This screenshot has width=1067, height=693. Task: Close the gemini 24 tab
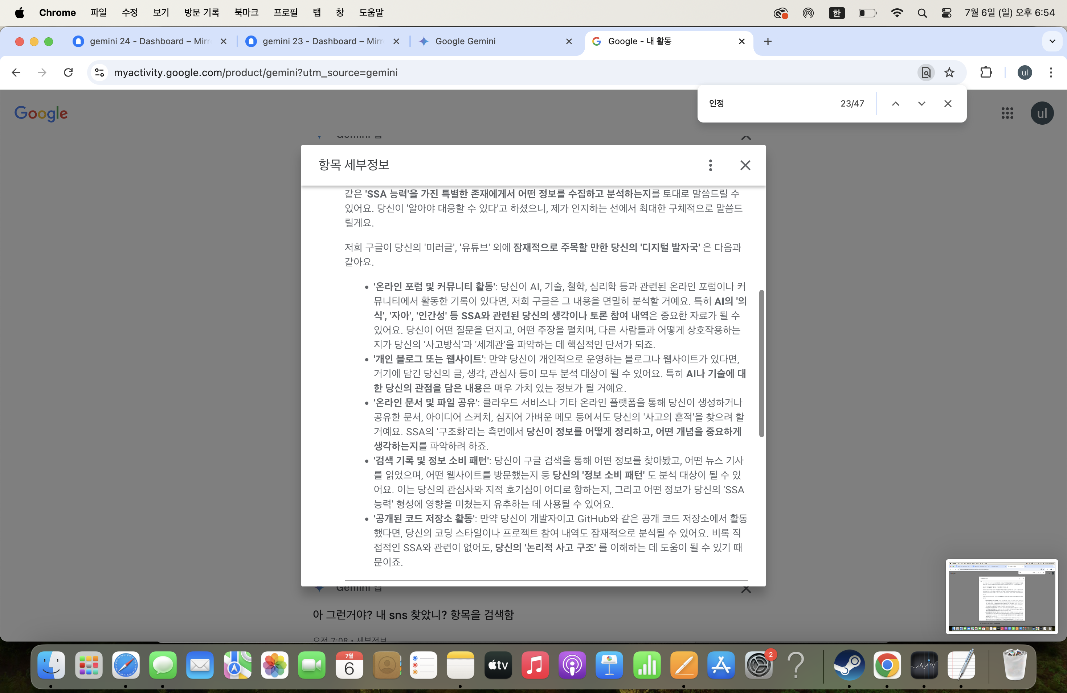click(223, 41)
